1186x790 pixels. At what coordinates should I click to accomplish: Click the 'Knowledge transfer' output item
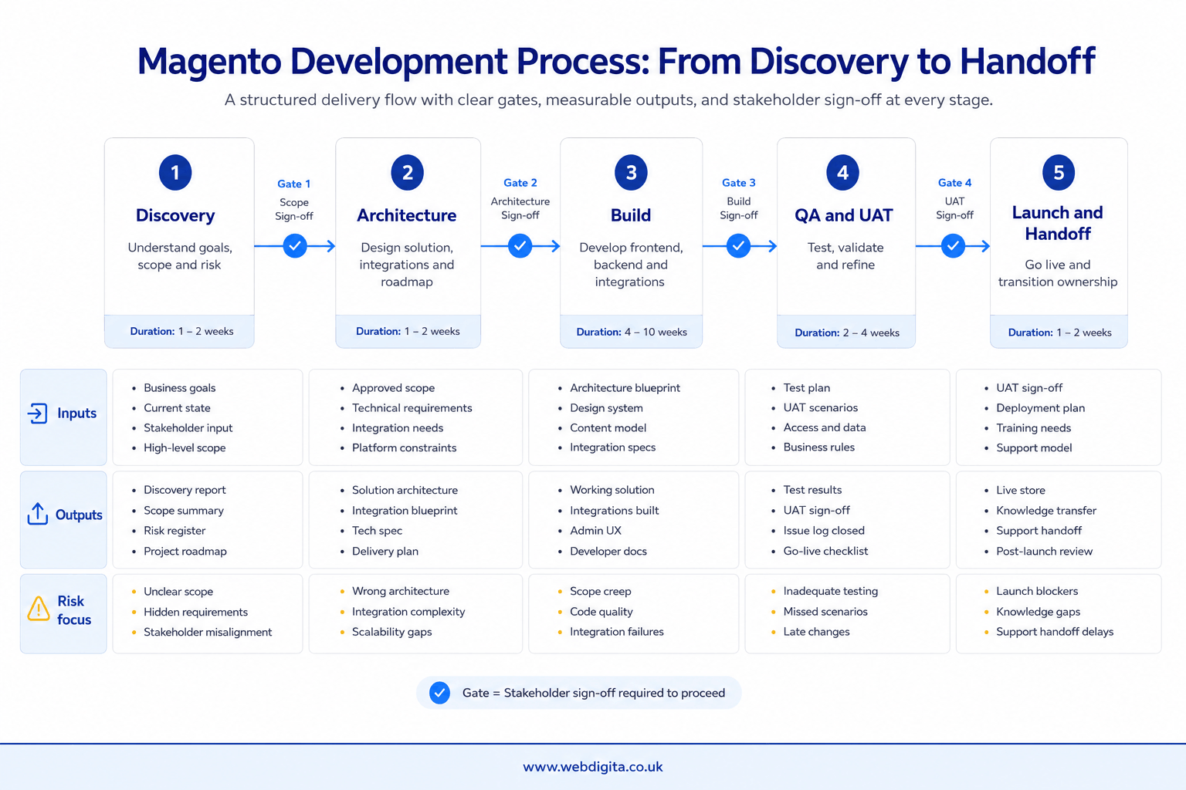[x=1046, y=511]
